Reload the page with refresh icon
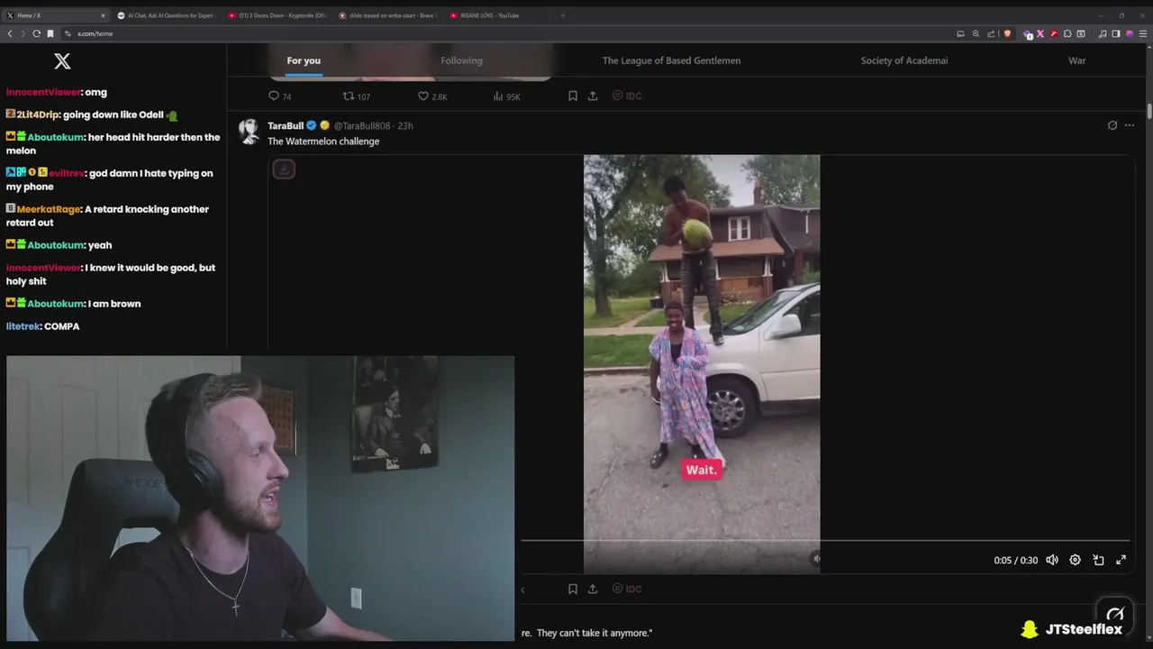 click(x=36, y=33)
